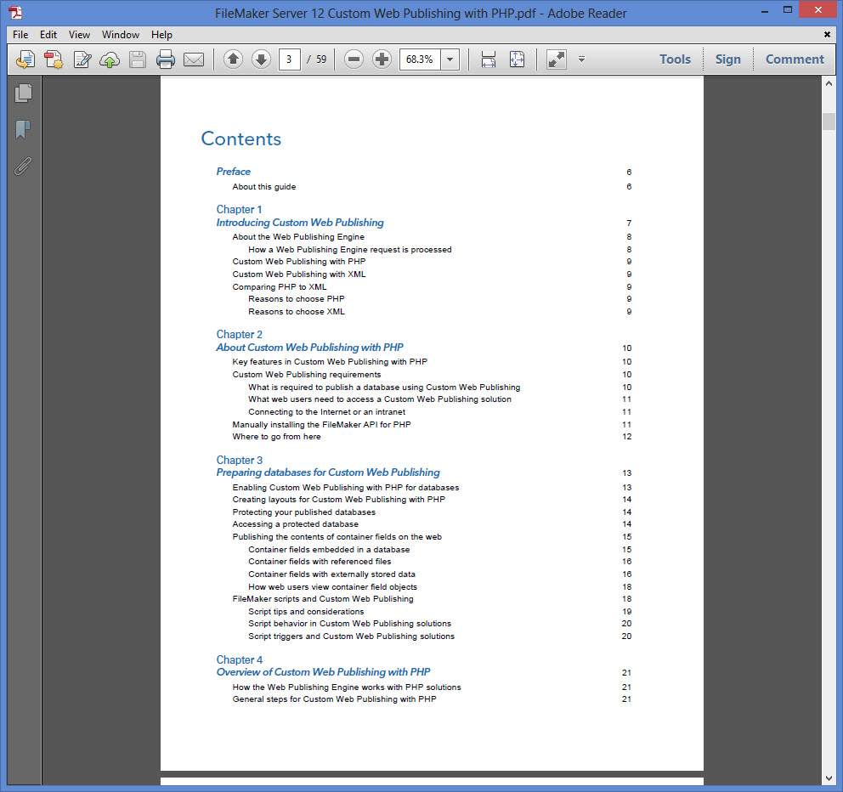The height and width of the screenshot is (792, 843).
Task: Click 'Reasons to choose XML' entry
Action: [x=297, y=312]
